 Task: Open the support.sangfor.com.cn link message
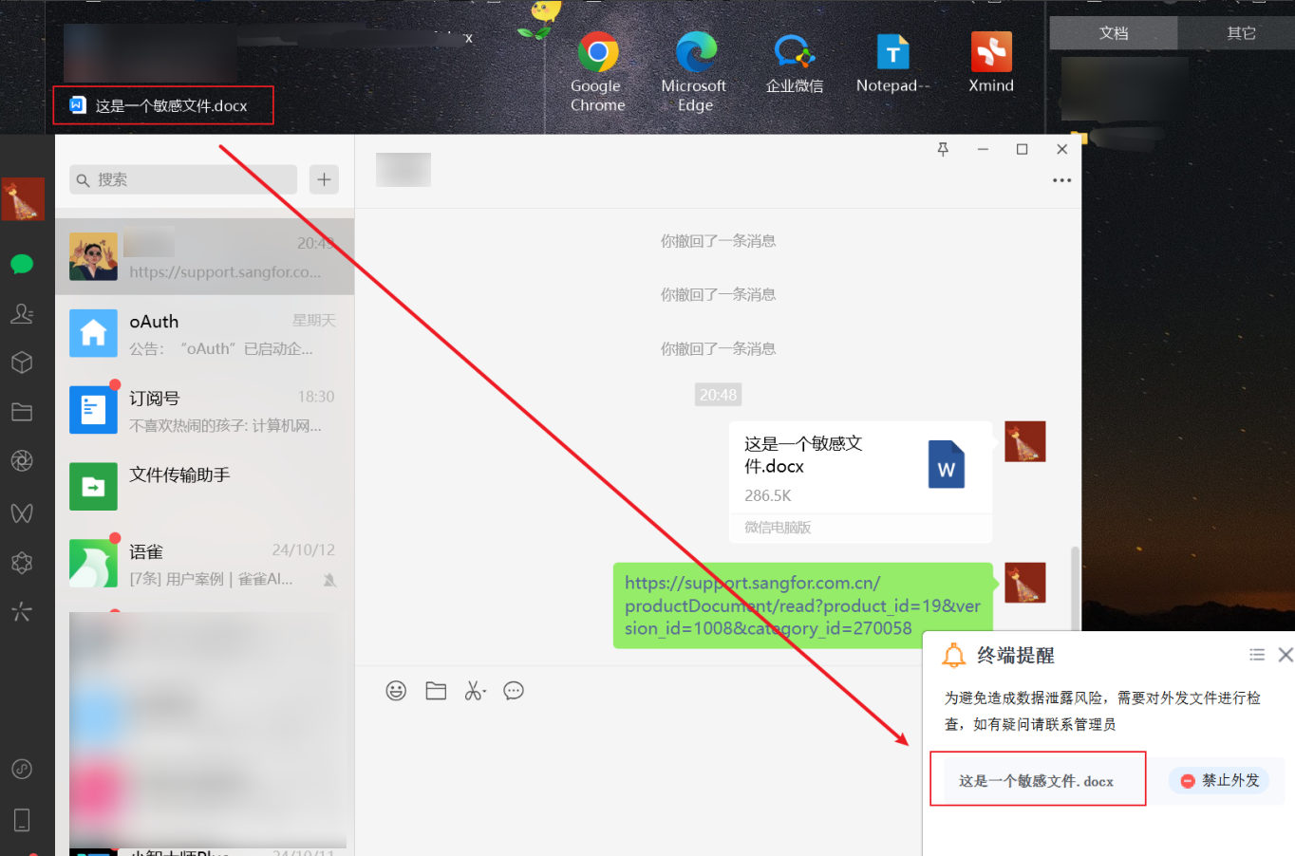click(802, 605)
